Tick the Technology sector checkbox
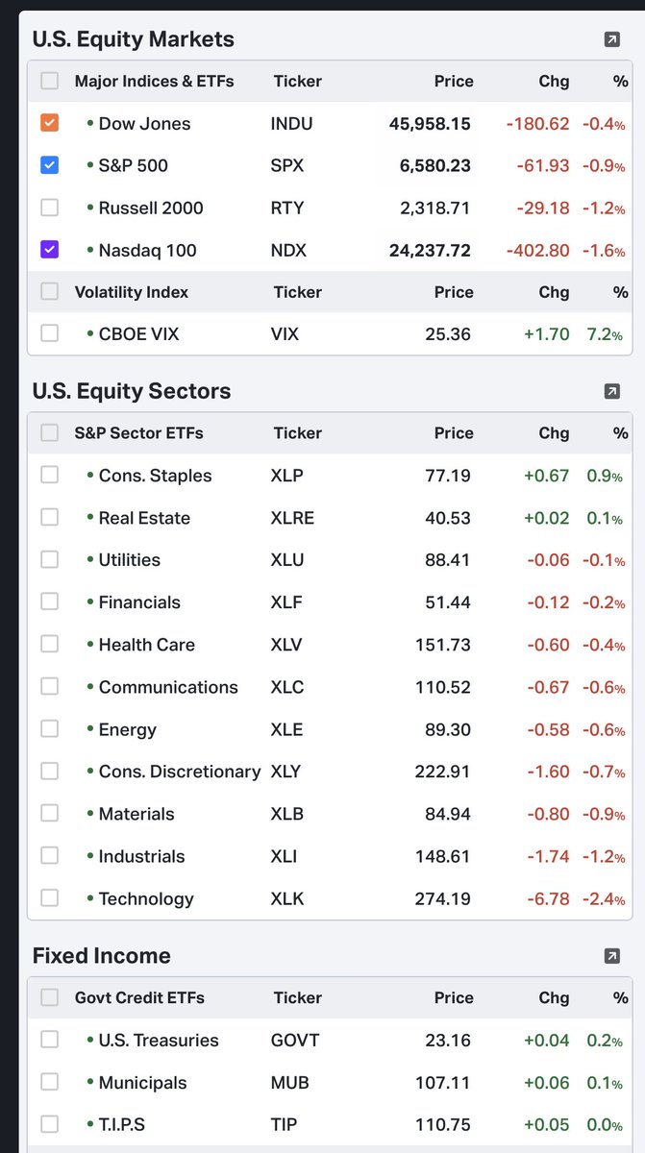 pyautogui.click(x=50, y=898)
